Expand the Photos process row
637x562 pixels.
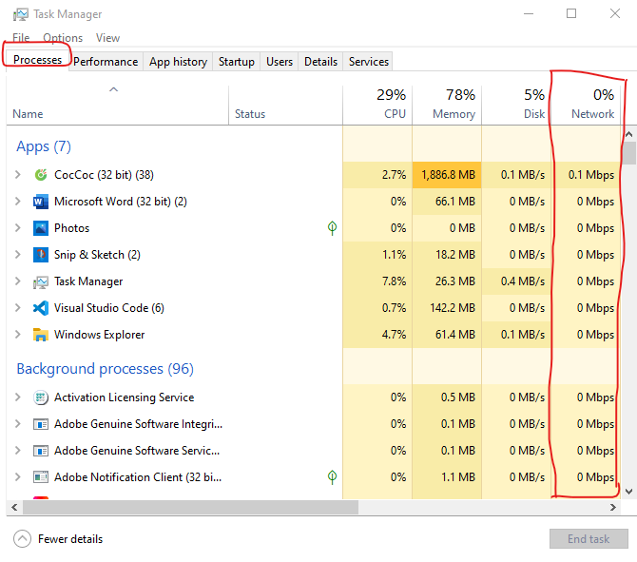pyautogui.click(x=17, y=228)
